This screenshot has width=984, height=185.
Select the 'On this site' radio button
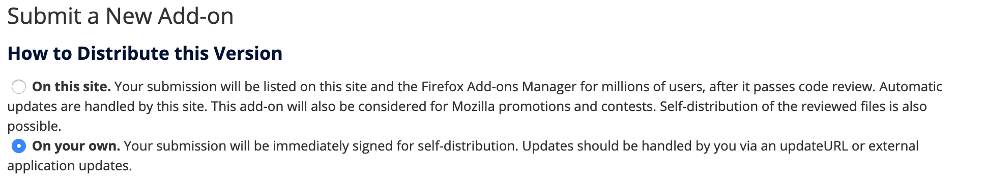coord(19,87)
